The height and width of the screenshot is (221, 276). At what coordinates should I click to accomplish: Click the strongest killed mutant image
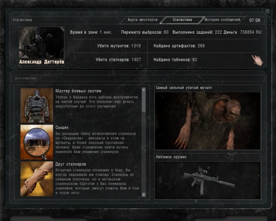click(208, 120)
